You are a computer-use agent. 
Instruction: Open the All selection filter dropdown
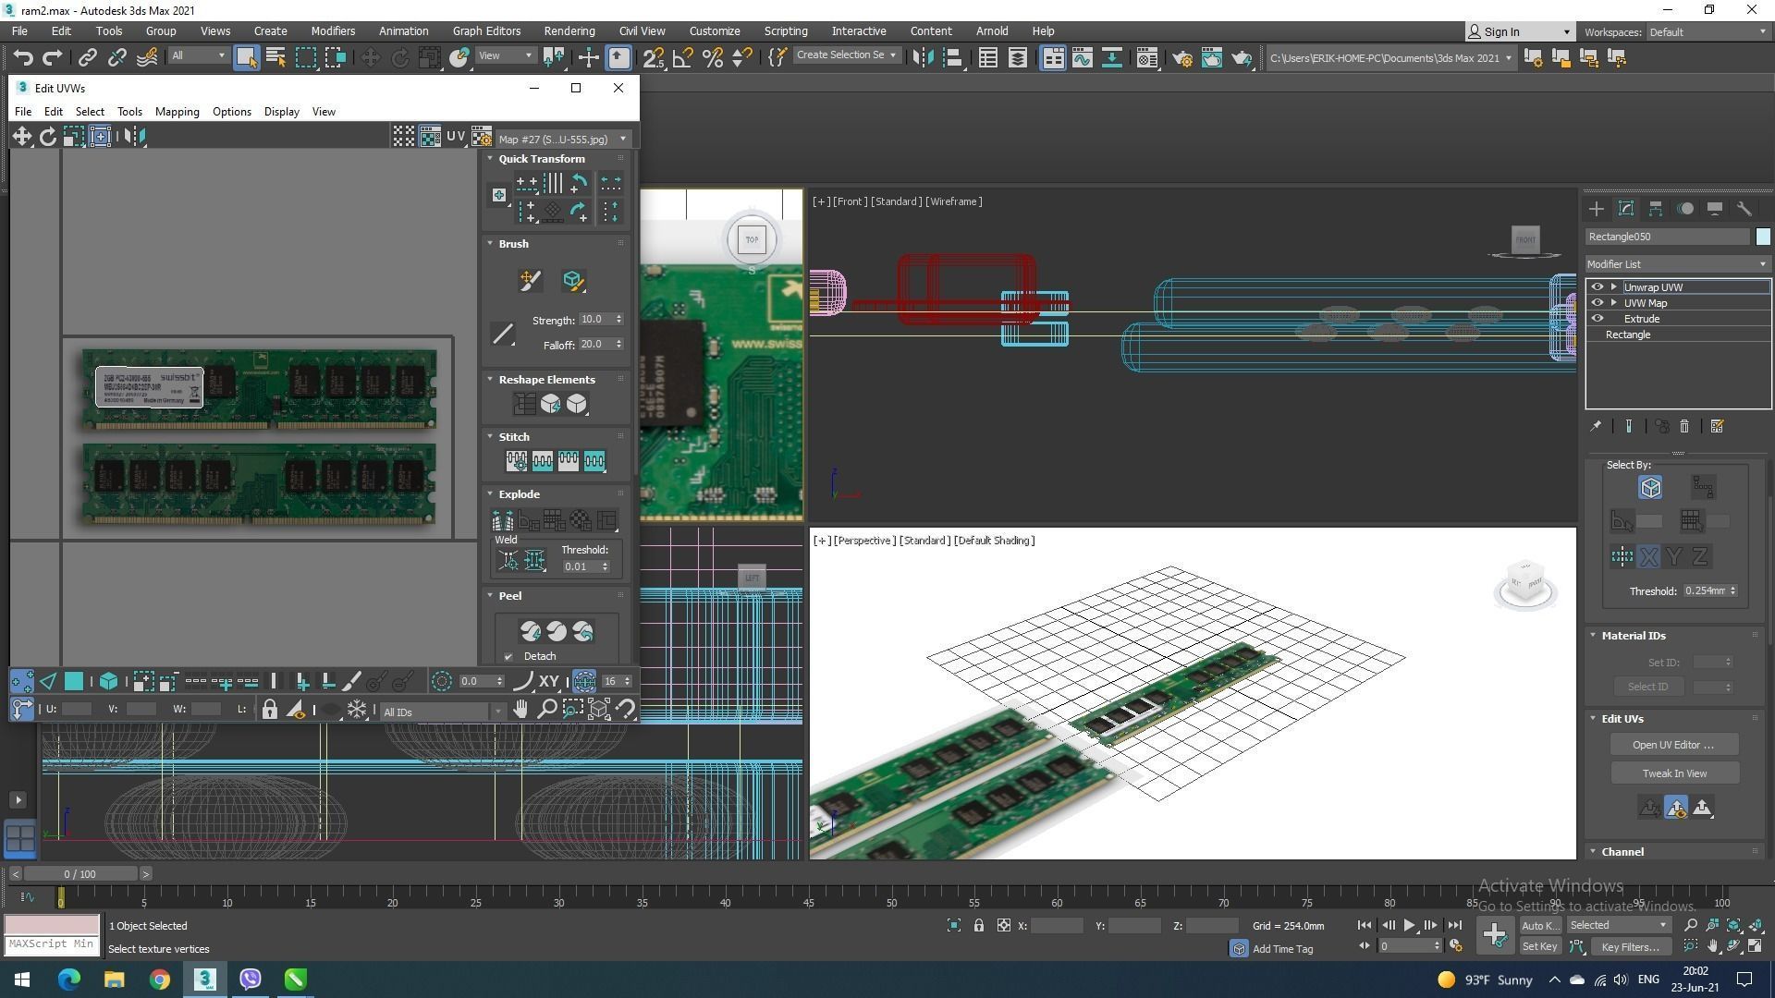coord(198,55)
